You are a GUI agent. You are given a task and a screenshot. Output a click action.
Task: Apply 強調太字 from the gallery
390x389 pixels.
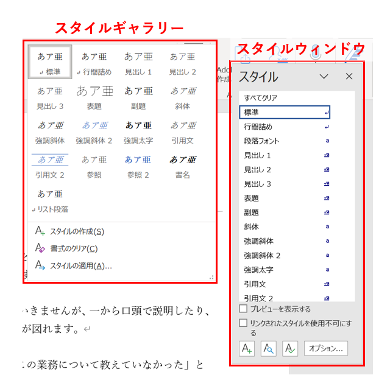138,132
